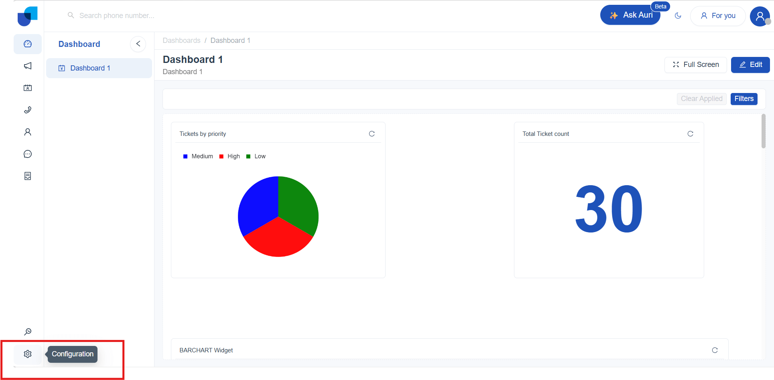
Task: Click the magnifier analytics icon above Configuration
Action: [28, 332]
